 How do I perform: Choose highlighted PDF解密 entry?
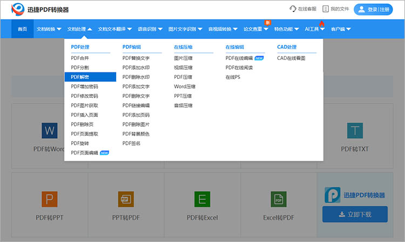pyautogui.click(x=90, y=77)
